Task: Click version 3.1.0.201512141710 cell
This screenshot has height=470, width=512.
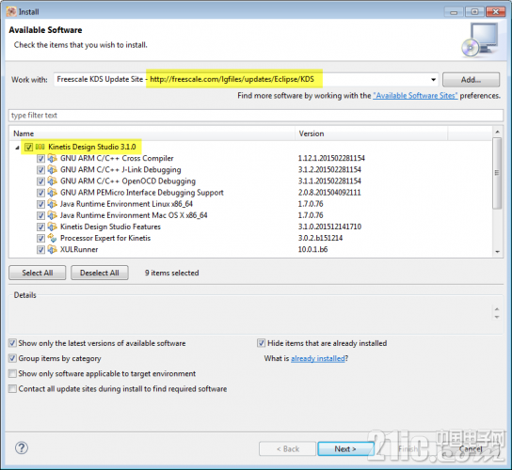Action: point(329,227)
